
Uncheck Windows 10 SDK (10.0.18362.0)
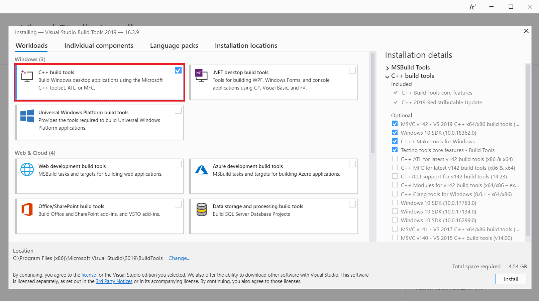pyautogui.click(x=395, y=132)
